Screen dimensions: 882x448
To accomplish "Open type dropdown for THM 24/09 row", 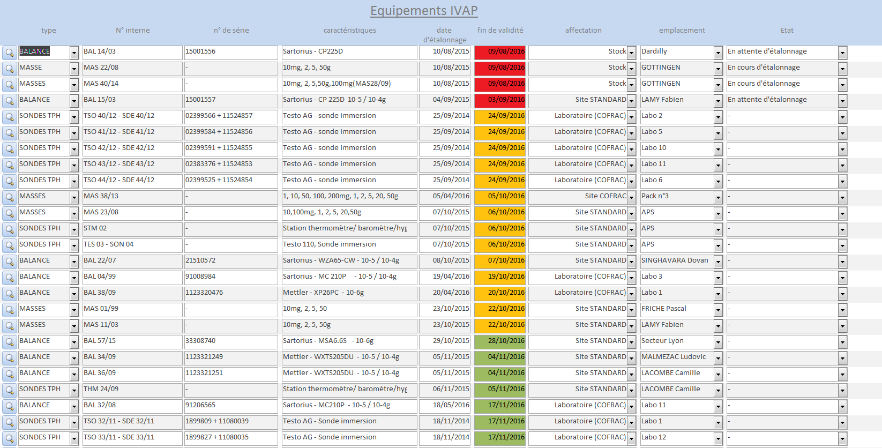I will pyautogui.click(x=74, y=390).
